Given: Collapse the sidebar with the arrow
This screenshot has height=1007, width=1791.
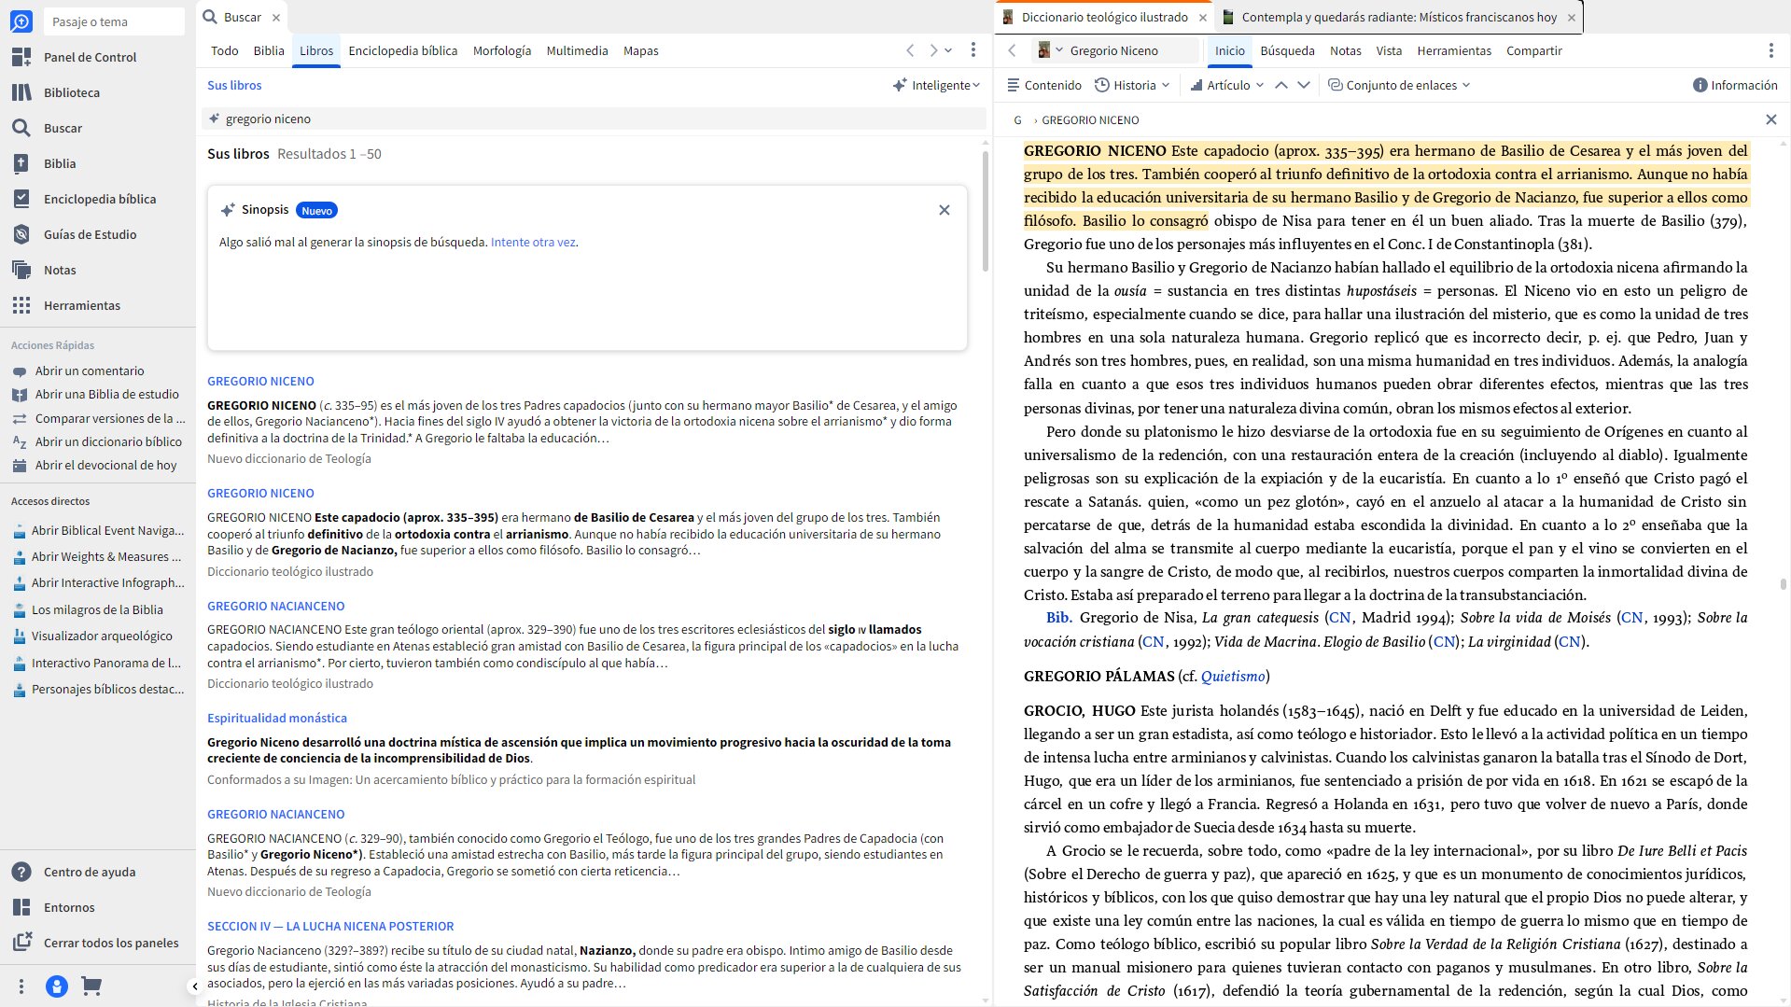Looking at the screenshot, I should pyautogui.click(x=194, y=986).
